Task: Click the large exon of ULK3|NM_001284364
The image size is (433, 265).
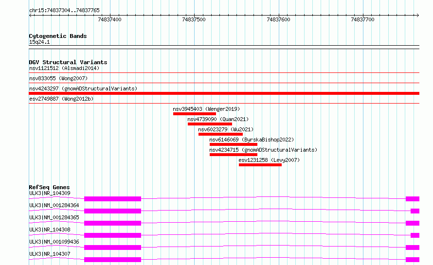Action: click(x=113, y=211)
